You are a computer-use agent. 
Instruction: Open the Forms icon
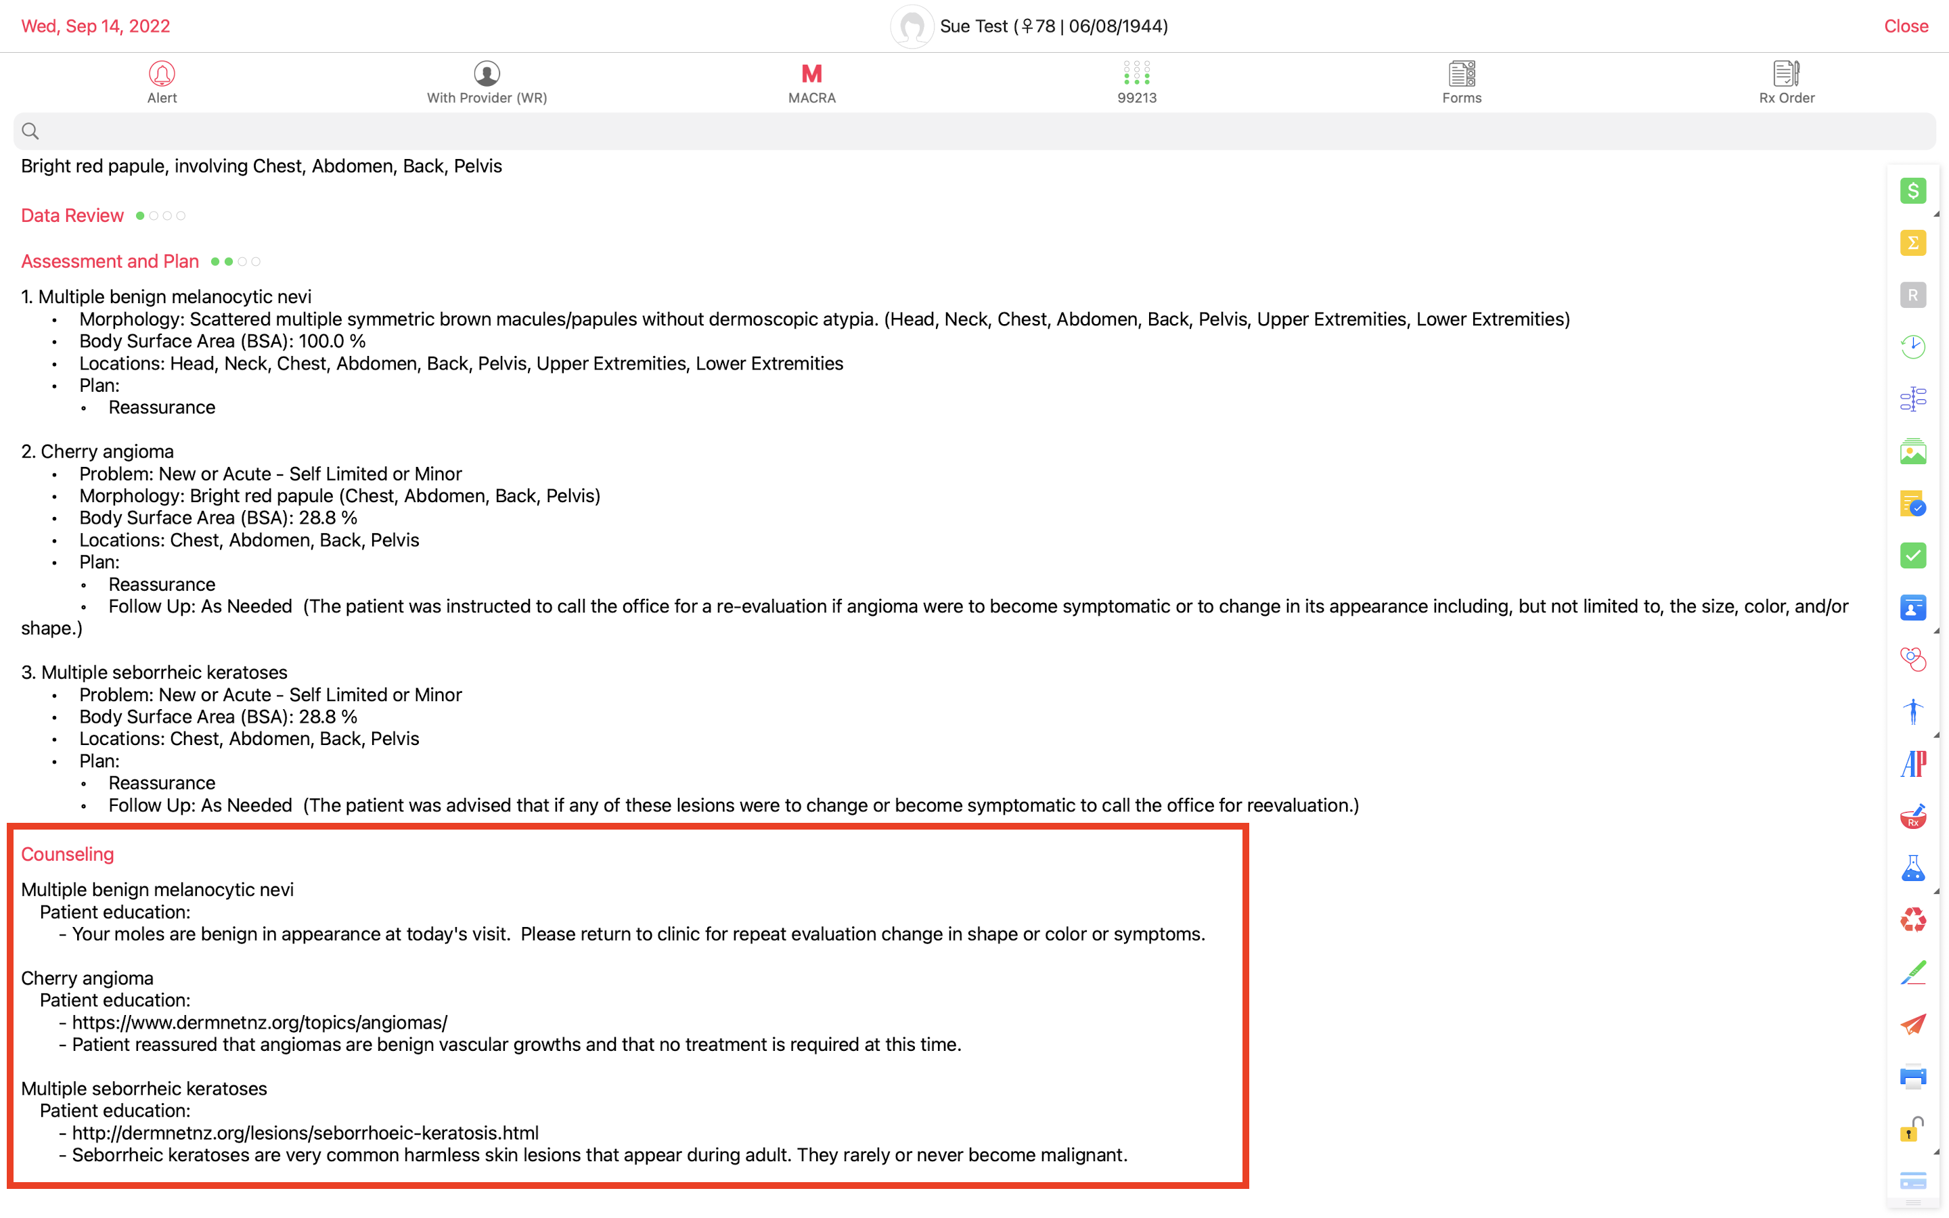tap(1462, 81)
